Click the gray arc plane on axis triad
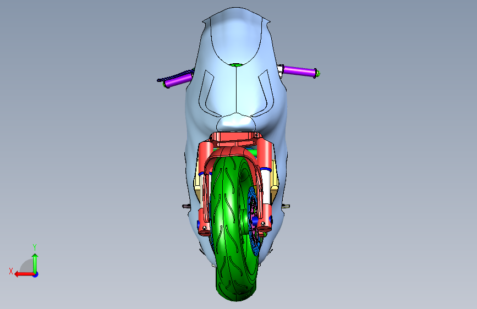This screenshot has height=309, width=477. point(27,266)
